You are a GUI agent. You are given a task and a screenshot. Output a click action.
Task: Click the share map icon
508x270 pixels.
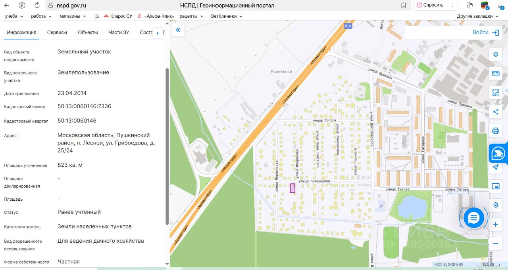(495, 112)
